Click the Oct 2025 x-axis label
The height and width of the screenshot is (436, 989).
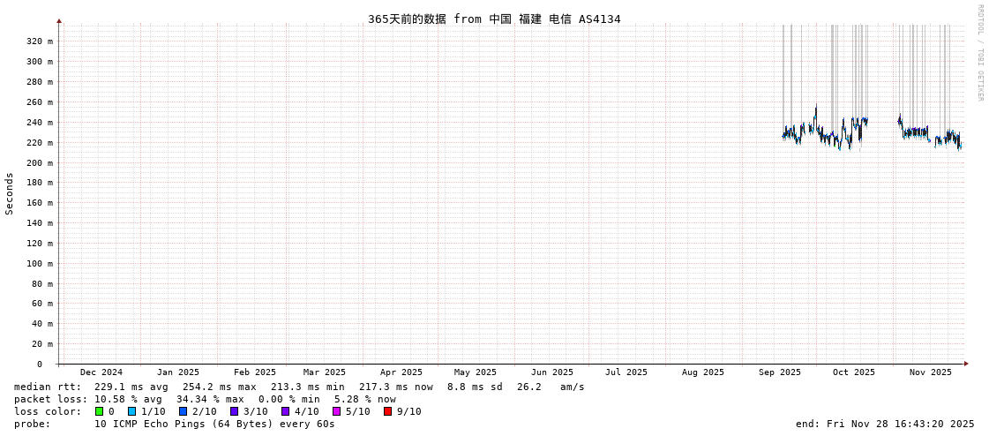coord(854,372)
